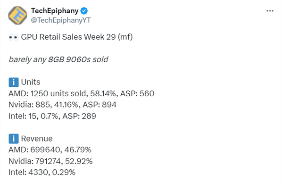The height and width of the screenshot is (182, 283).
Task: Click the blue verified badge
Action: tap(84, 11)
